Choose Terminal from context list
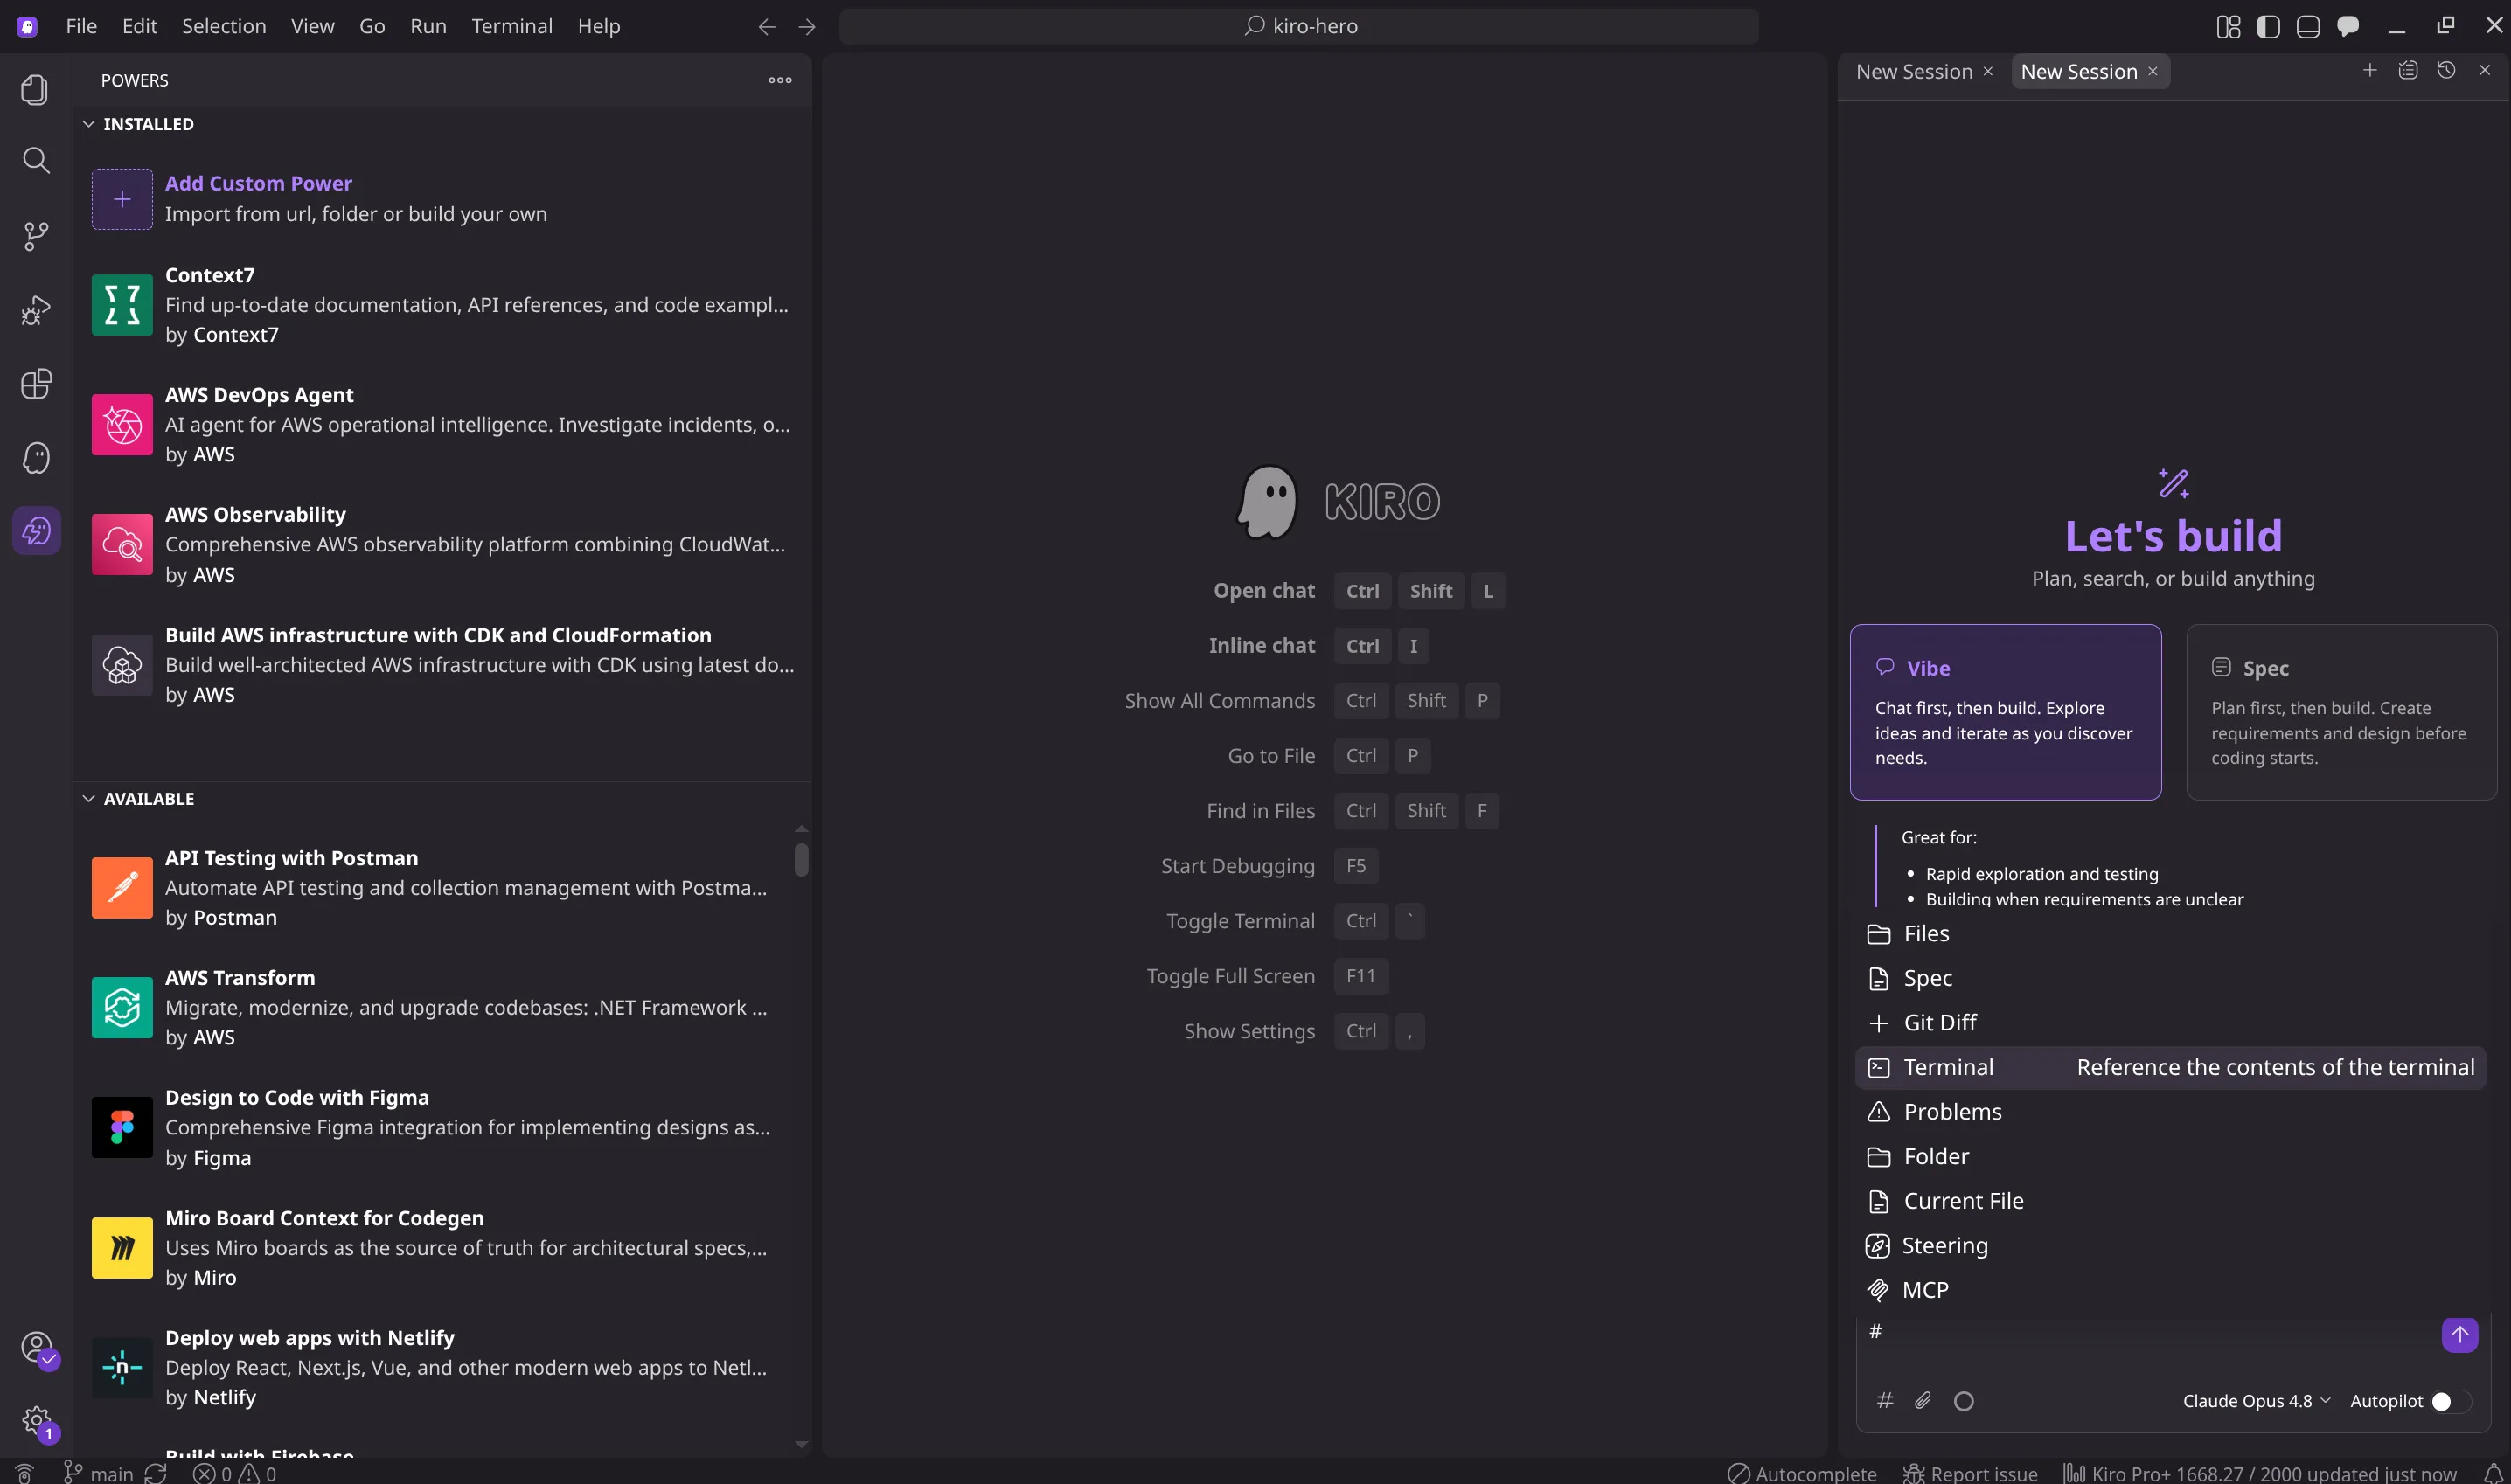This screenshot has height=1484, width=2511. (x=2170, y=1067)
